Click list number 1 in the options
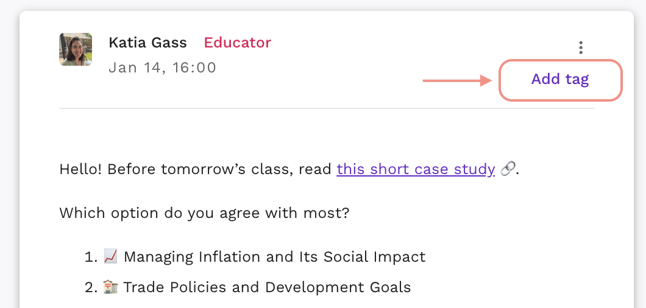 tap(91, 257)
